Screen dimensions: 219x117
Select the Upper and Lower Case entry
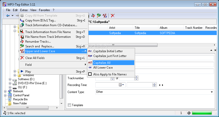click(54, 51)
